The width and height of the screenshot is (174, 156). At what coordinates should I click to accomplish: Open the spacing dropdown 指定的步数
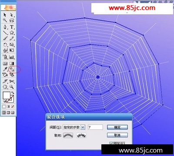point(74,127)
